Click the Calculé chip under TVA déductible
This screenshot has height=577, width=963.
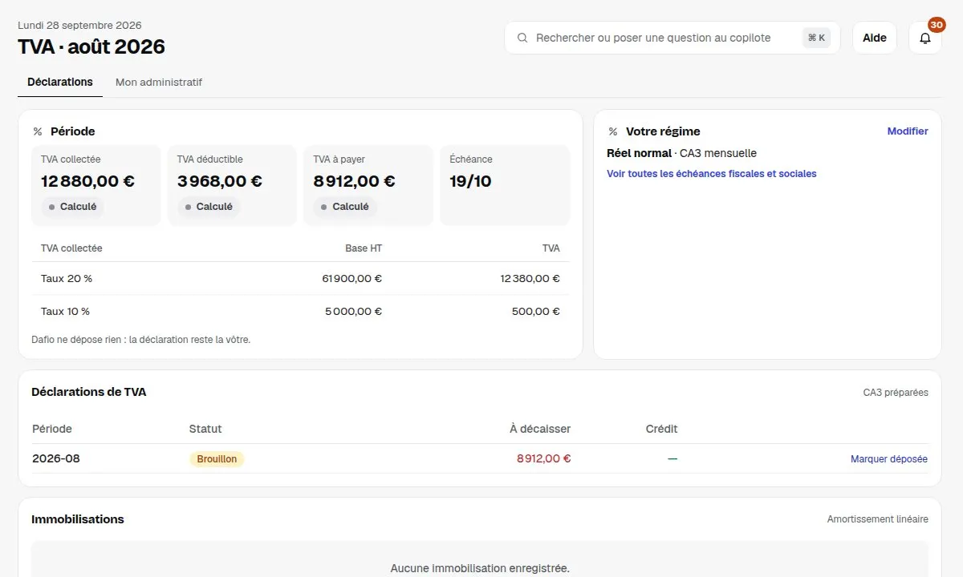coord(209,207)
